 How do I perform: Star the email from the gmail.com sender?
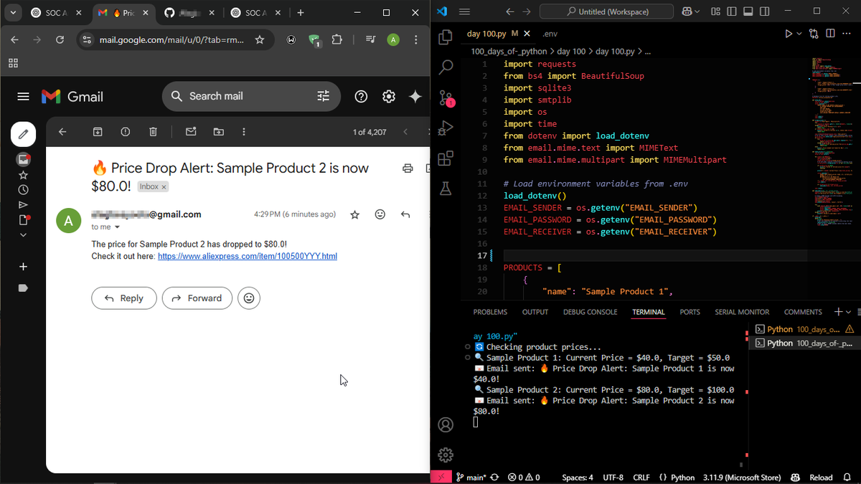pyautogui.click(x=354, y=214)
